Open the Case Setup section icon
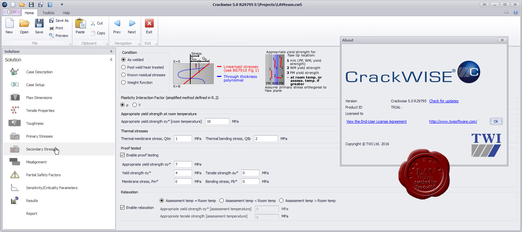 click(x=14, y=84)
